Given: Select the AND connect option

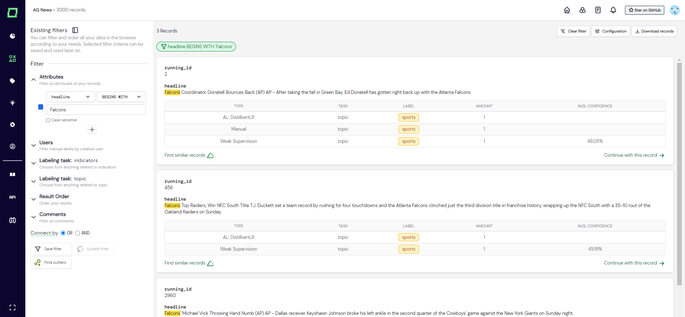Looking at the screenshot, I should [x=77, y=233].
